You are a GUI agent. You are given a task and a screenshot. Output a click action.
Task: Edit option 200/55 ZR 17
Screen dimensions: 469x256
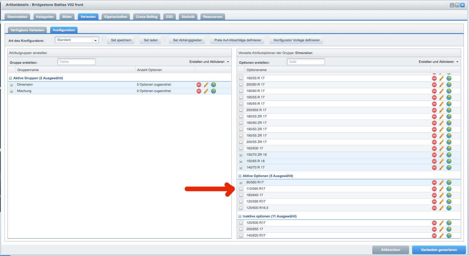[442, 142]
